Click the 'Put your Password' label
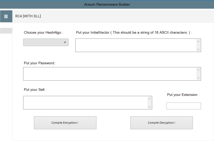The image size is (214, 141). pos(40,63)
